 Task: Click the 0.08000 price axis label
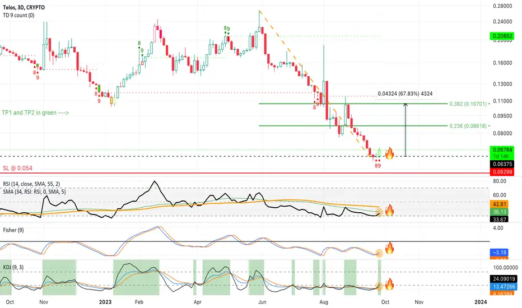pyautogui.click(x=502, y=133)
